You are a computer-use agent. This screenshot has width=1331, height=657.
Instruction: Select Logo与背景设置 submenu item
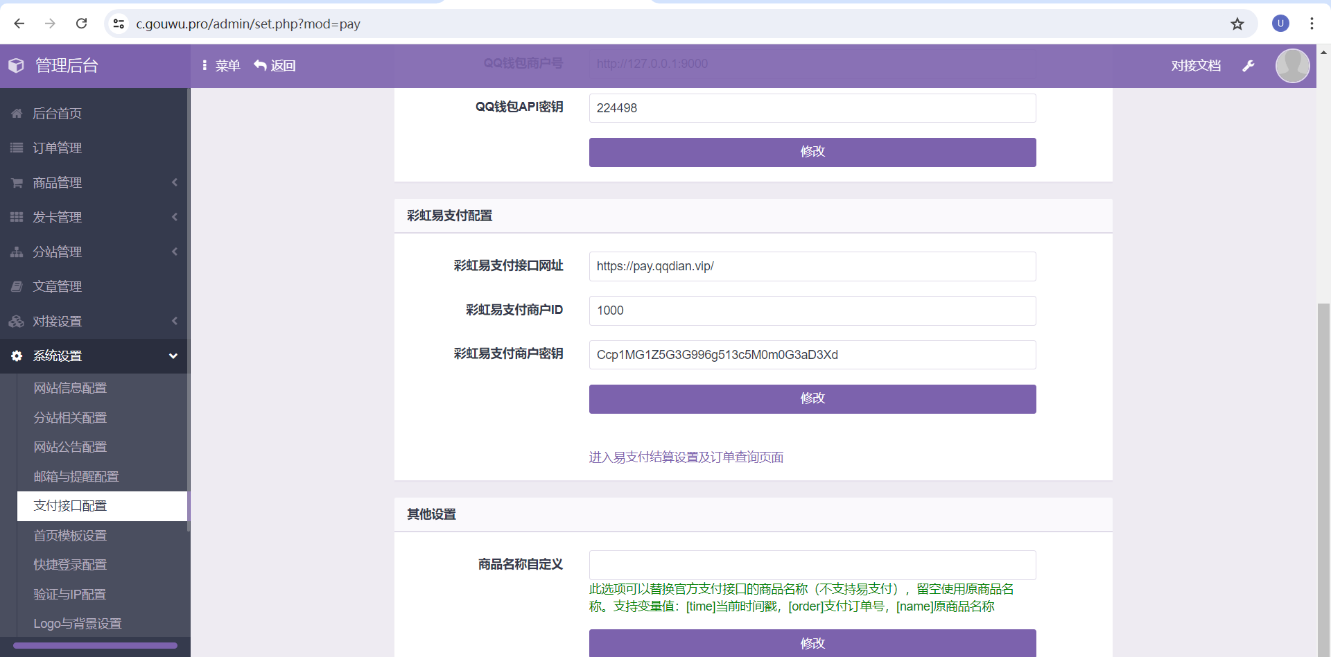(x=78, y=624)
